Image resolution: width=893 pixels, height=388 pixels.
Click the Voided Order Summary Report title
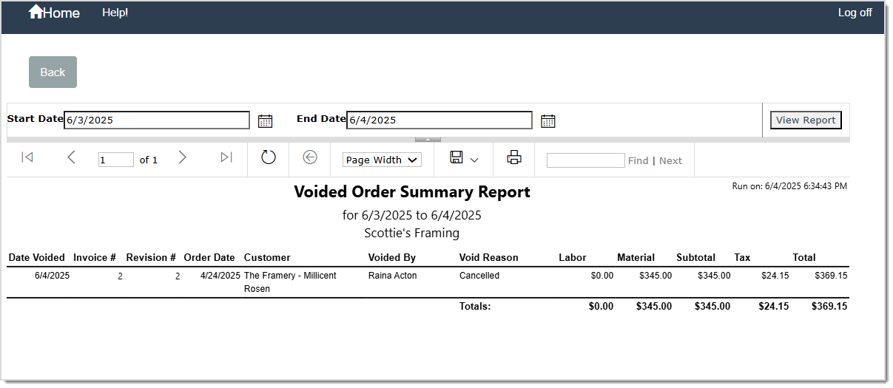(x=412, y=192)
